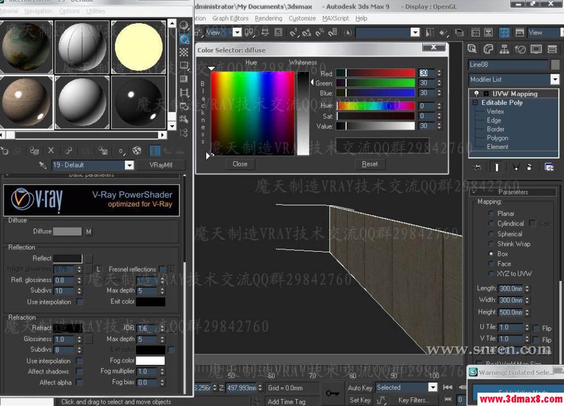Click Assign Material to Selection icon

34,151
